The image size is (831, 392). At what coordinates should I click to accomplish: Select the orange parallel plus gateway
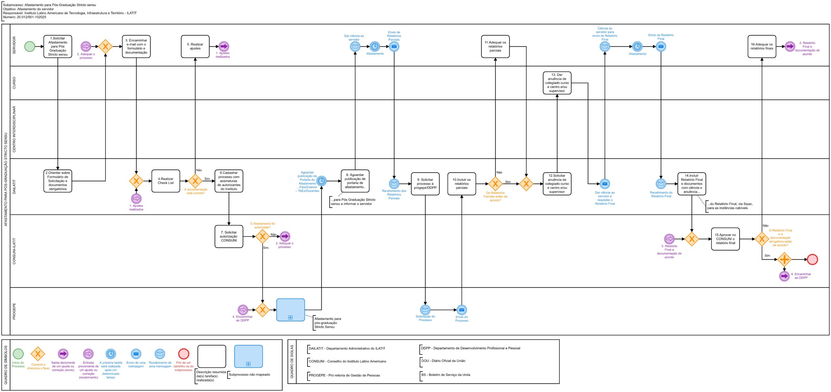pyautogui.click(x=784, y=259)
